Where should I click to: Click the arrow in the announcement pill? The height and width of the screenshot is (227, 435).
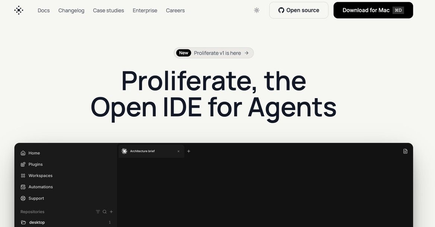coord(247,53)
